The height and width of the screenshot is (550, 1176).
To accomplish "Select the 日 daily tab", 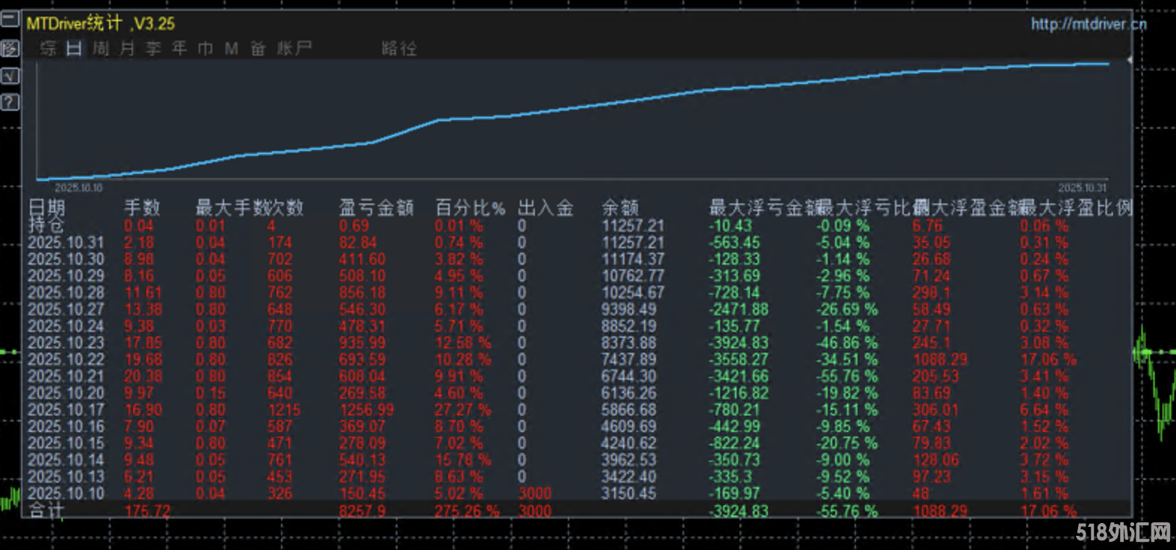I will (73, 49).
